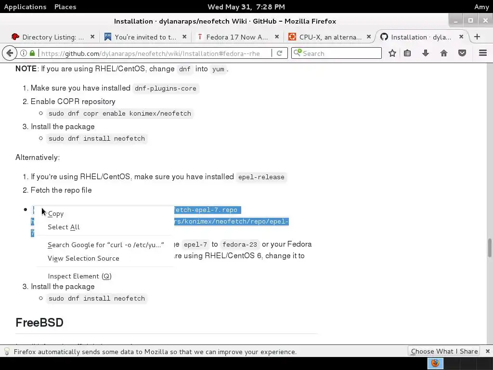The width and height of the screenshot is (493, 370).
Task: Open the Applications menu in top bar
Action: [25, 7]
